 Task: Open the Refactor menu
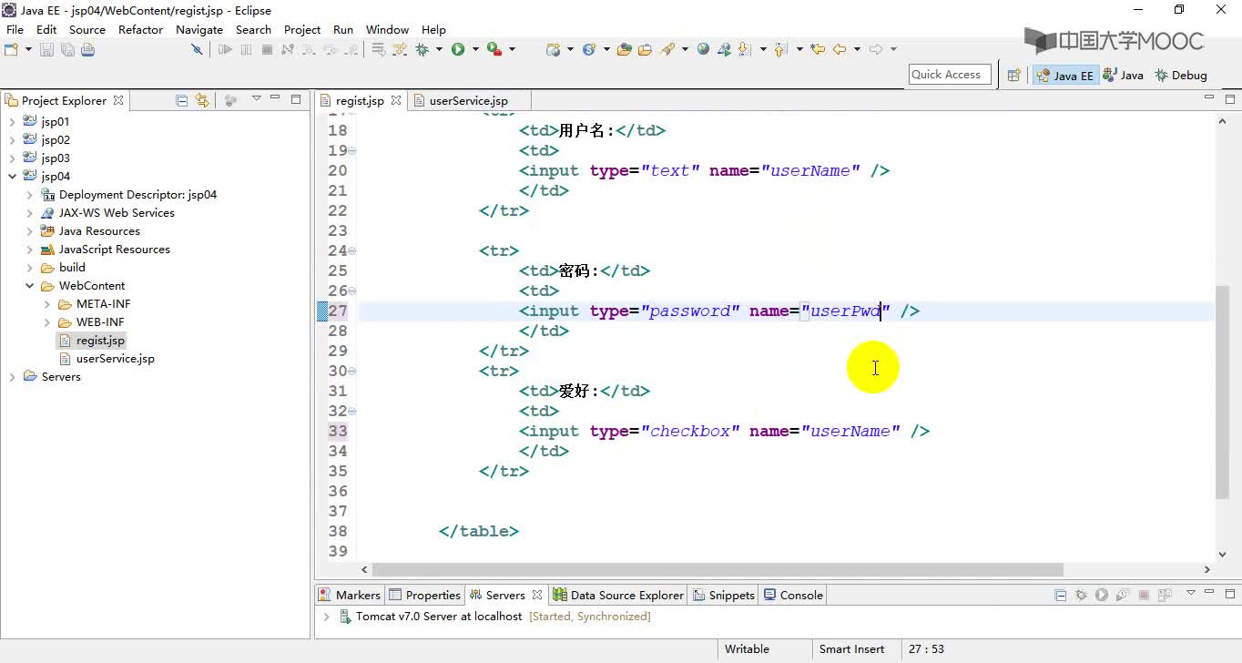140,29
